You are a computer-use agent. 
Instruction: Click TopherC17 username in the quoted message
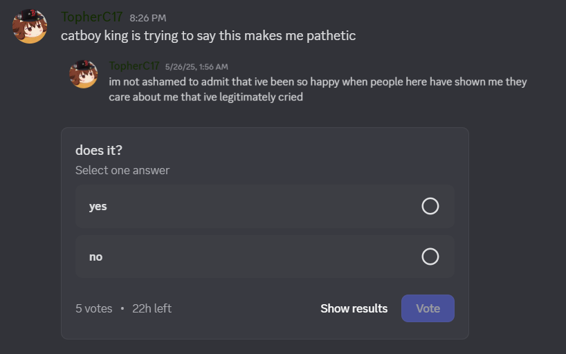click(x=134, y=66)
